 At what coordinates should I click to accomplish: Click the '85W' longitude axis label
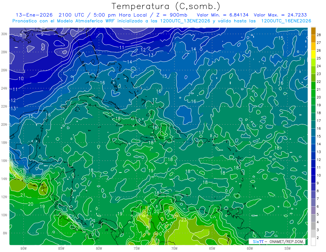coord(61,249)
